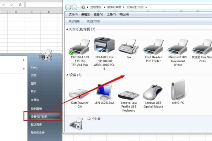
Task: Select Lenovo Low Profile USB Keyboard
Action: click(128, 93)
